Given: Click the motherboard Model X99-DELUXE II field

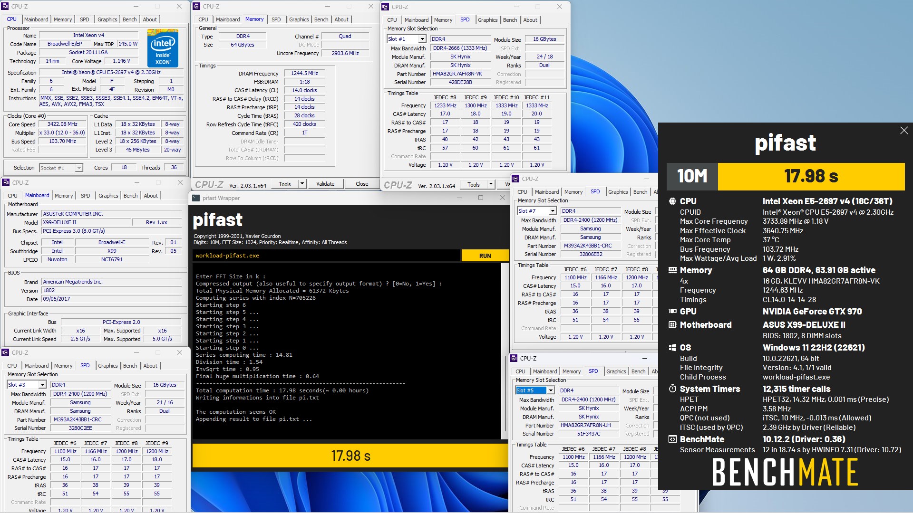Looking at the screenshot, I should pos(87,222).
